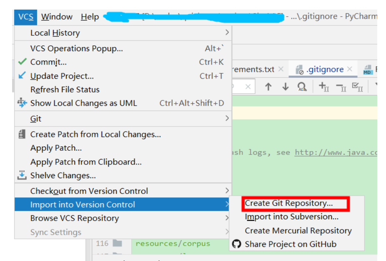Viewport: 386px width, 261px height.
Task: Click the blue Update Project arrow icon
Action: pyautogui.click(x=22, y=75)
